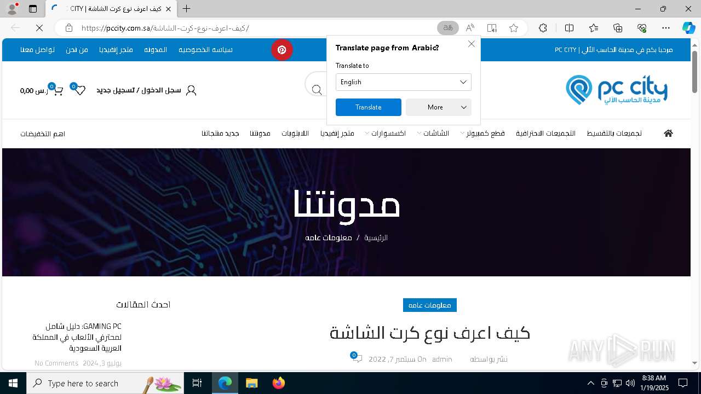
Task: Open من نحن link
Action: click(x=77, y=50)
